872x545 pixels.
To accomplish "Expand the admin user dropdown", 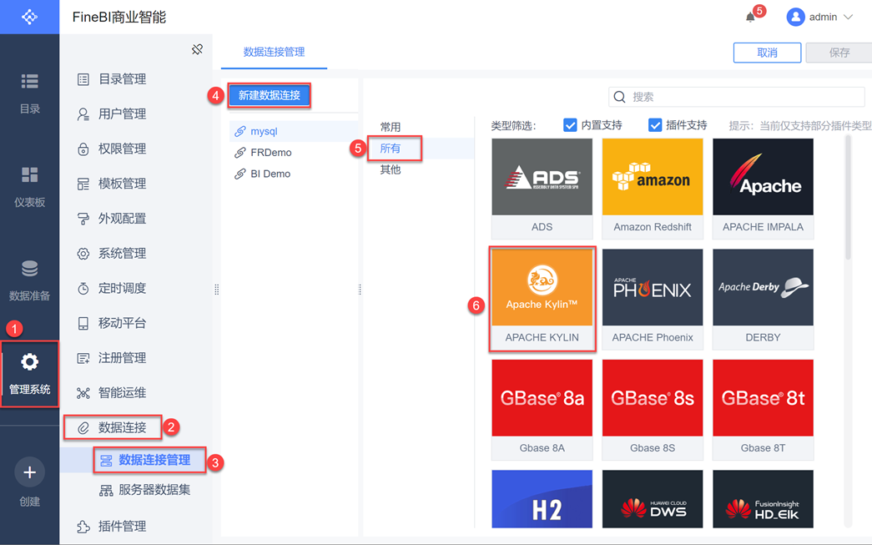I will point(819,18).
